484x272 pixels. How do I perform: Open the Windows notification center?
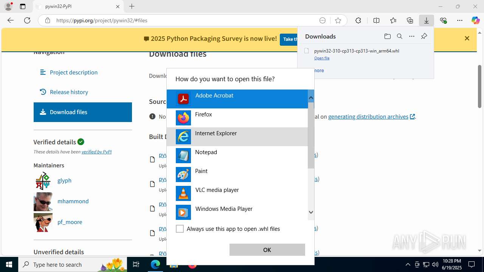tap(472, 264)
